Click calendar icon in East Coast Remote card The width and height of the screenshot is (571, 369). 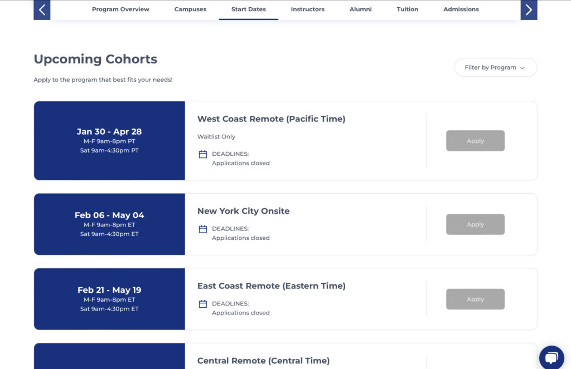click(x=203, y=304)
